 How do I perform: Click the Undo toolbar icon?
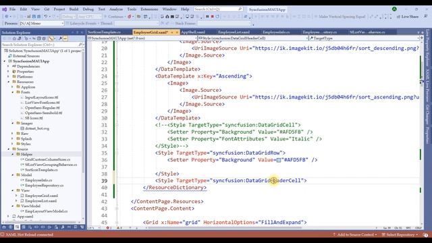[46, 16]
